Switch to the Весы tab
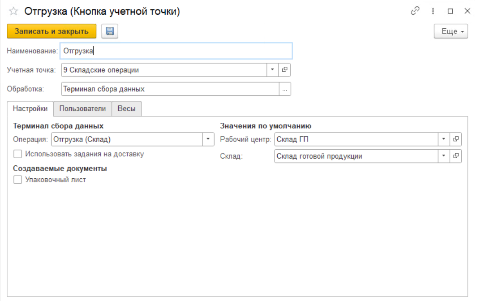This screenshot has height=301, width=477. [x=127, y=108]
